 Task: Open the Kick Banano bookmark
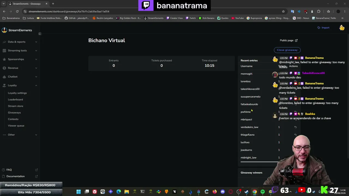[x=206, y=18]
